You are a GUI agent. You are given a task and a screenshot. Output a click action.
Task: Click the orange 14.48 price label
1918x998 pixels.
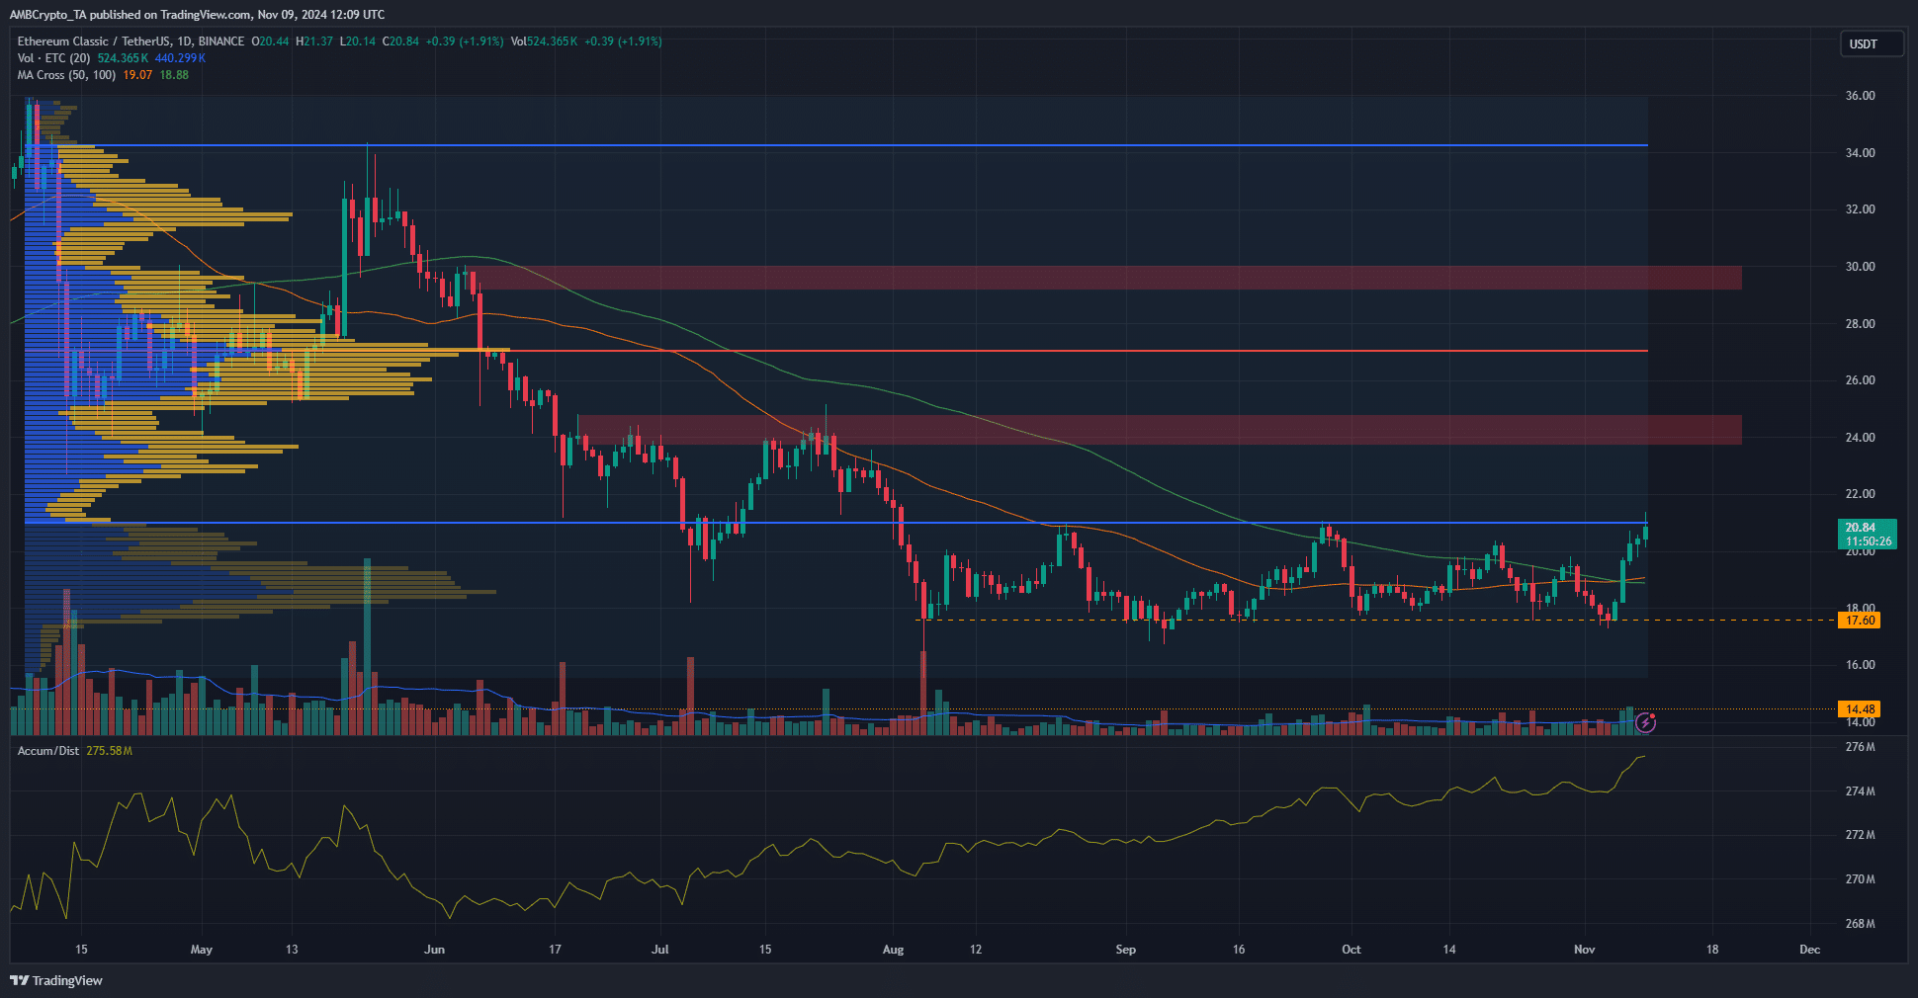point(1860,709)
